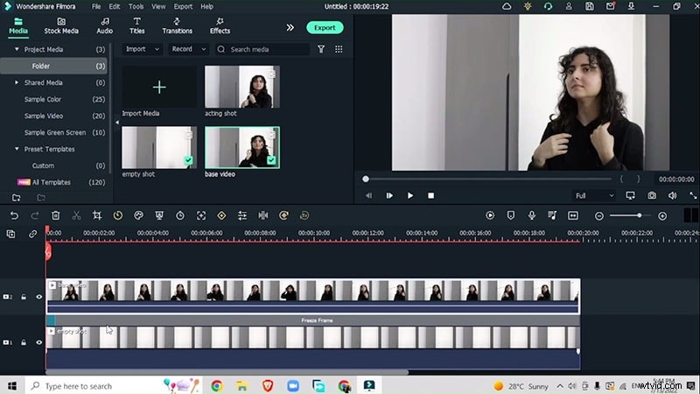Screen dimensions: 700x394
Task: Toggle auto ripple link icon
Action: tap(32, 234)
